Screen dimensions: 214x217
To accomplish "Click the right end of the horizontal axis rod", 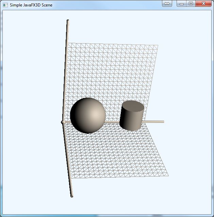I will click(x=163, y=122).
